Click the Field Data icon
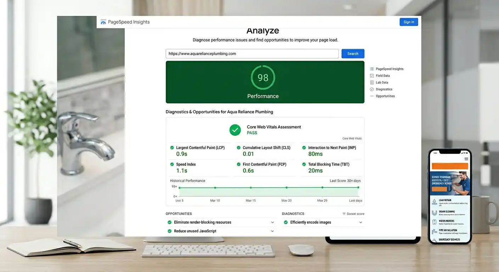The width and height of the screenshot is (499, 272). [x=372, y=76]
